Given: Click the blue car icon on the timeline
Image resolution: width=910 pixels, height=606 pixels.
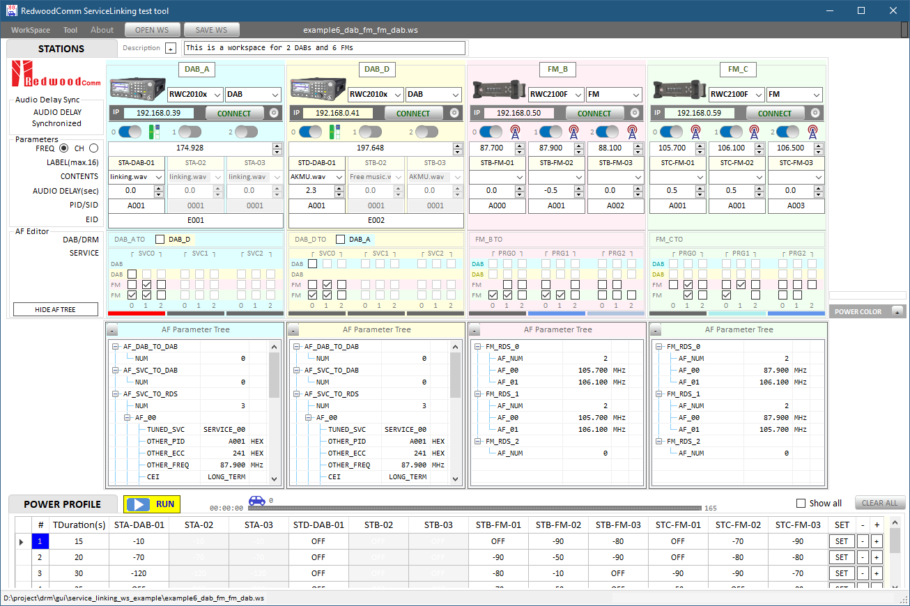Looking at the screenshot, I should pos(257,500).
